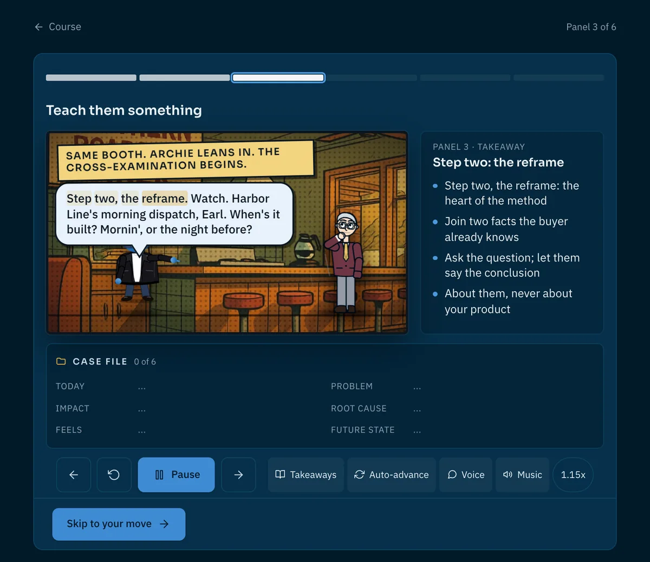Toggle background Music
Image resolution: width=650 pixels, height=562 pixels.
click(x=522, y=475)
